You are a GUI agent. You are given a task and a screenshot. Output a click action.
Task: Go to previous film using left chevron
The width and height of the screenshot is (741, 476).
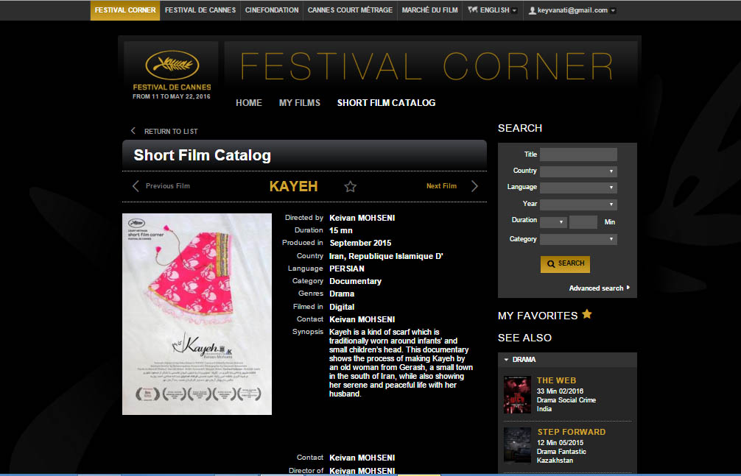click(136, 186)
